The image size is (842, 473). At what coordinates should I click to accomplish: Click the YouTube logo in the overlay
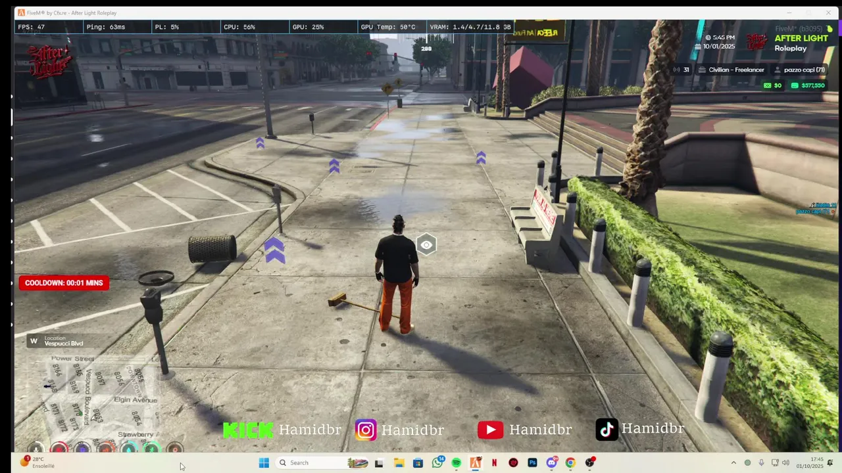490,430
